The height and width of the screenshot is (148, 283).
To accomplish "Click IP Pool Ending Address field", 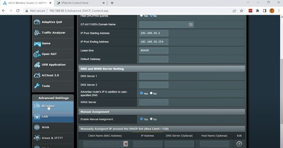I will (154, 42).
